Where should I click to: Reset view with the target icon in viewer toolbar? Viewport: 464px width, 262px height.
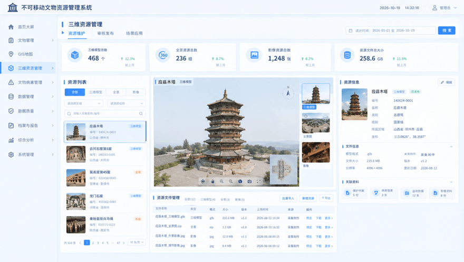(202, 181)
